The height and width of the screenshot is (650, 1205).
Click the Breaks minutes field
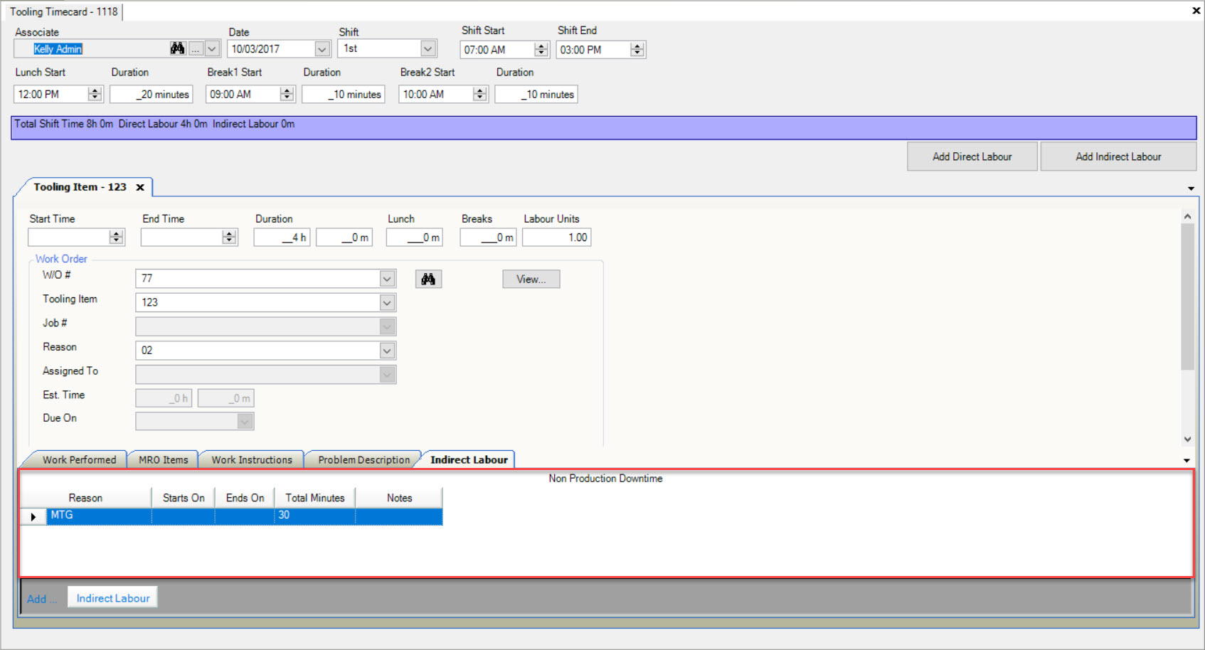[x=488, y=238]
